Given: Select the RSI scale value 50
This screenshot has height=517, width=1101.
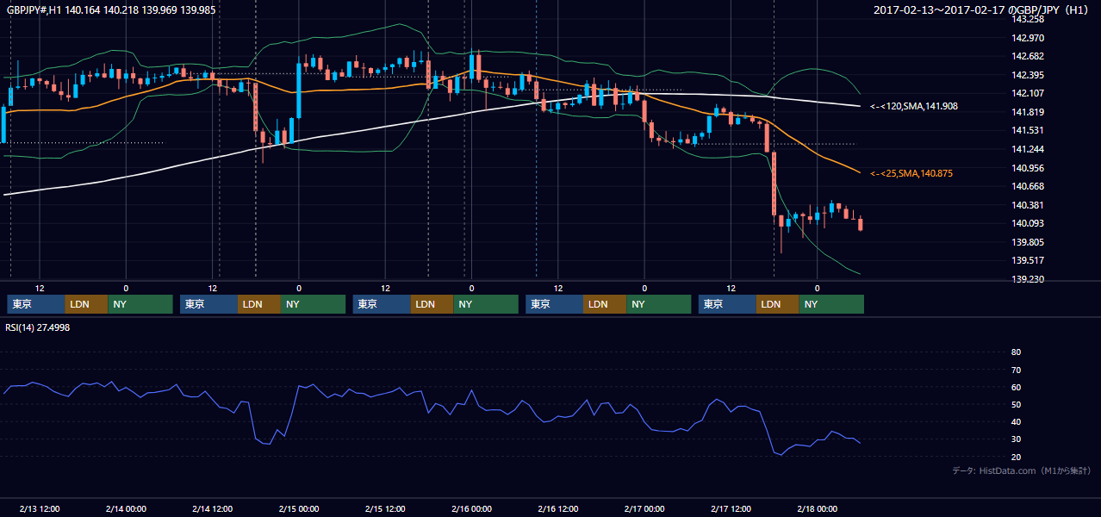Looking at the screenshot, I should [1016, 404].
